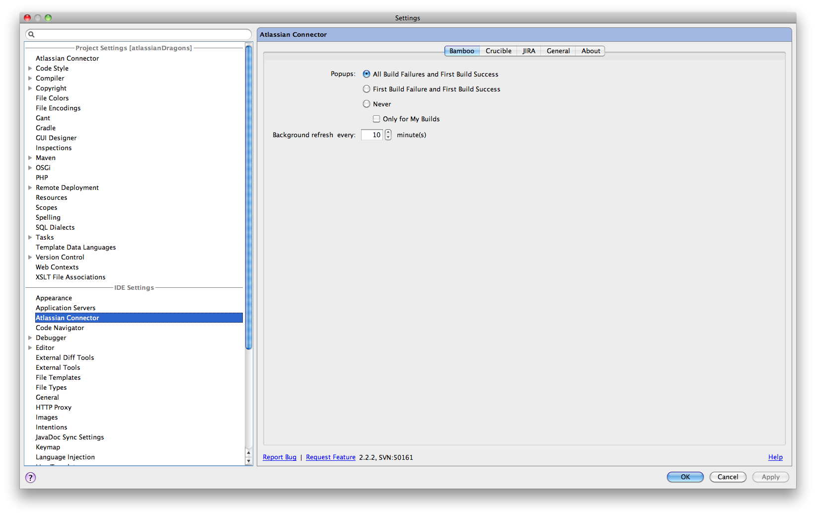
Task: Select First Build Failure radio option
Action: click(x=367, y=89)
